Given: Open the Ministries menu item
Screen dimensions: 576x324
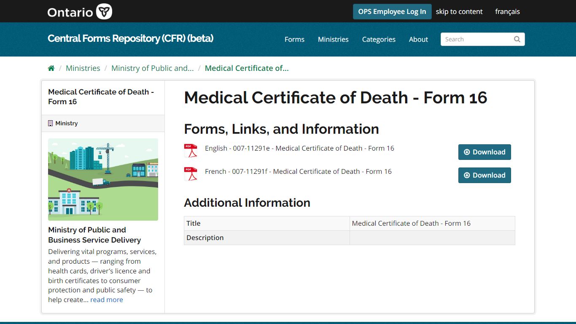Looking at the screenshot, I should point(333,39).
